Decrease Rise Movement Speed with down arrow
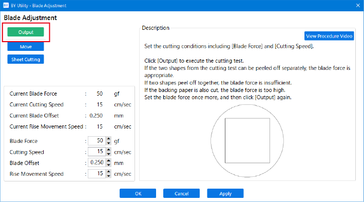The height and width of the screenshot is (202, 364). (x=109, y=176)
